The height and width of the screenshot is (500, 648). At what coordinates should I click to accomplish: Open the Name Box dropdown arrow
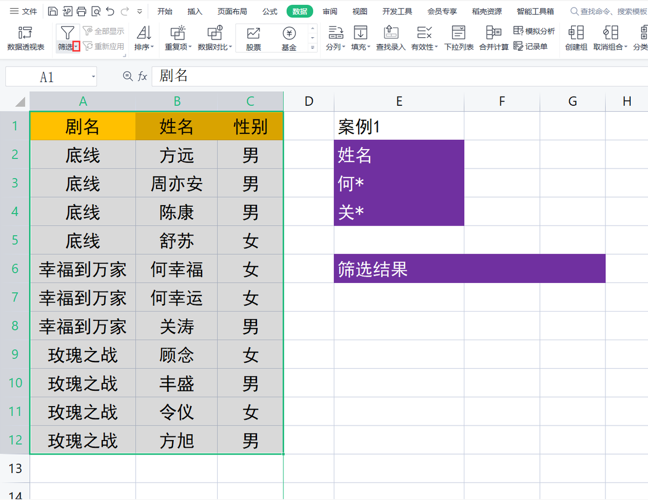pos(93,77)
